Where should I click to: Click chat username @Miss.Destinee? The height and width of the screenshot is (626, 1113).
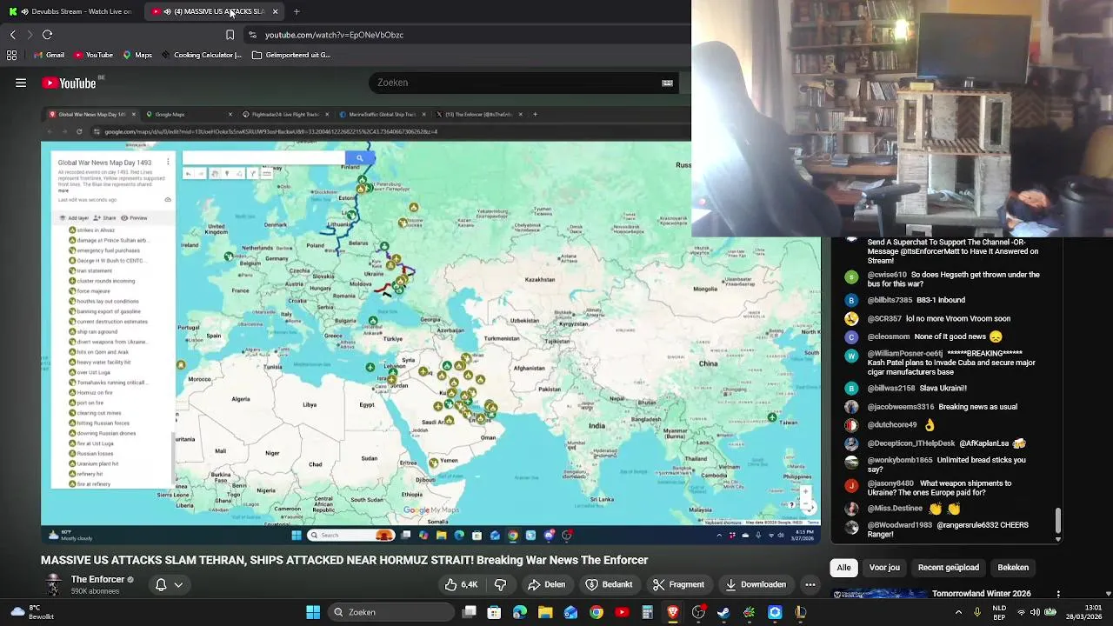click(895, 508)
